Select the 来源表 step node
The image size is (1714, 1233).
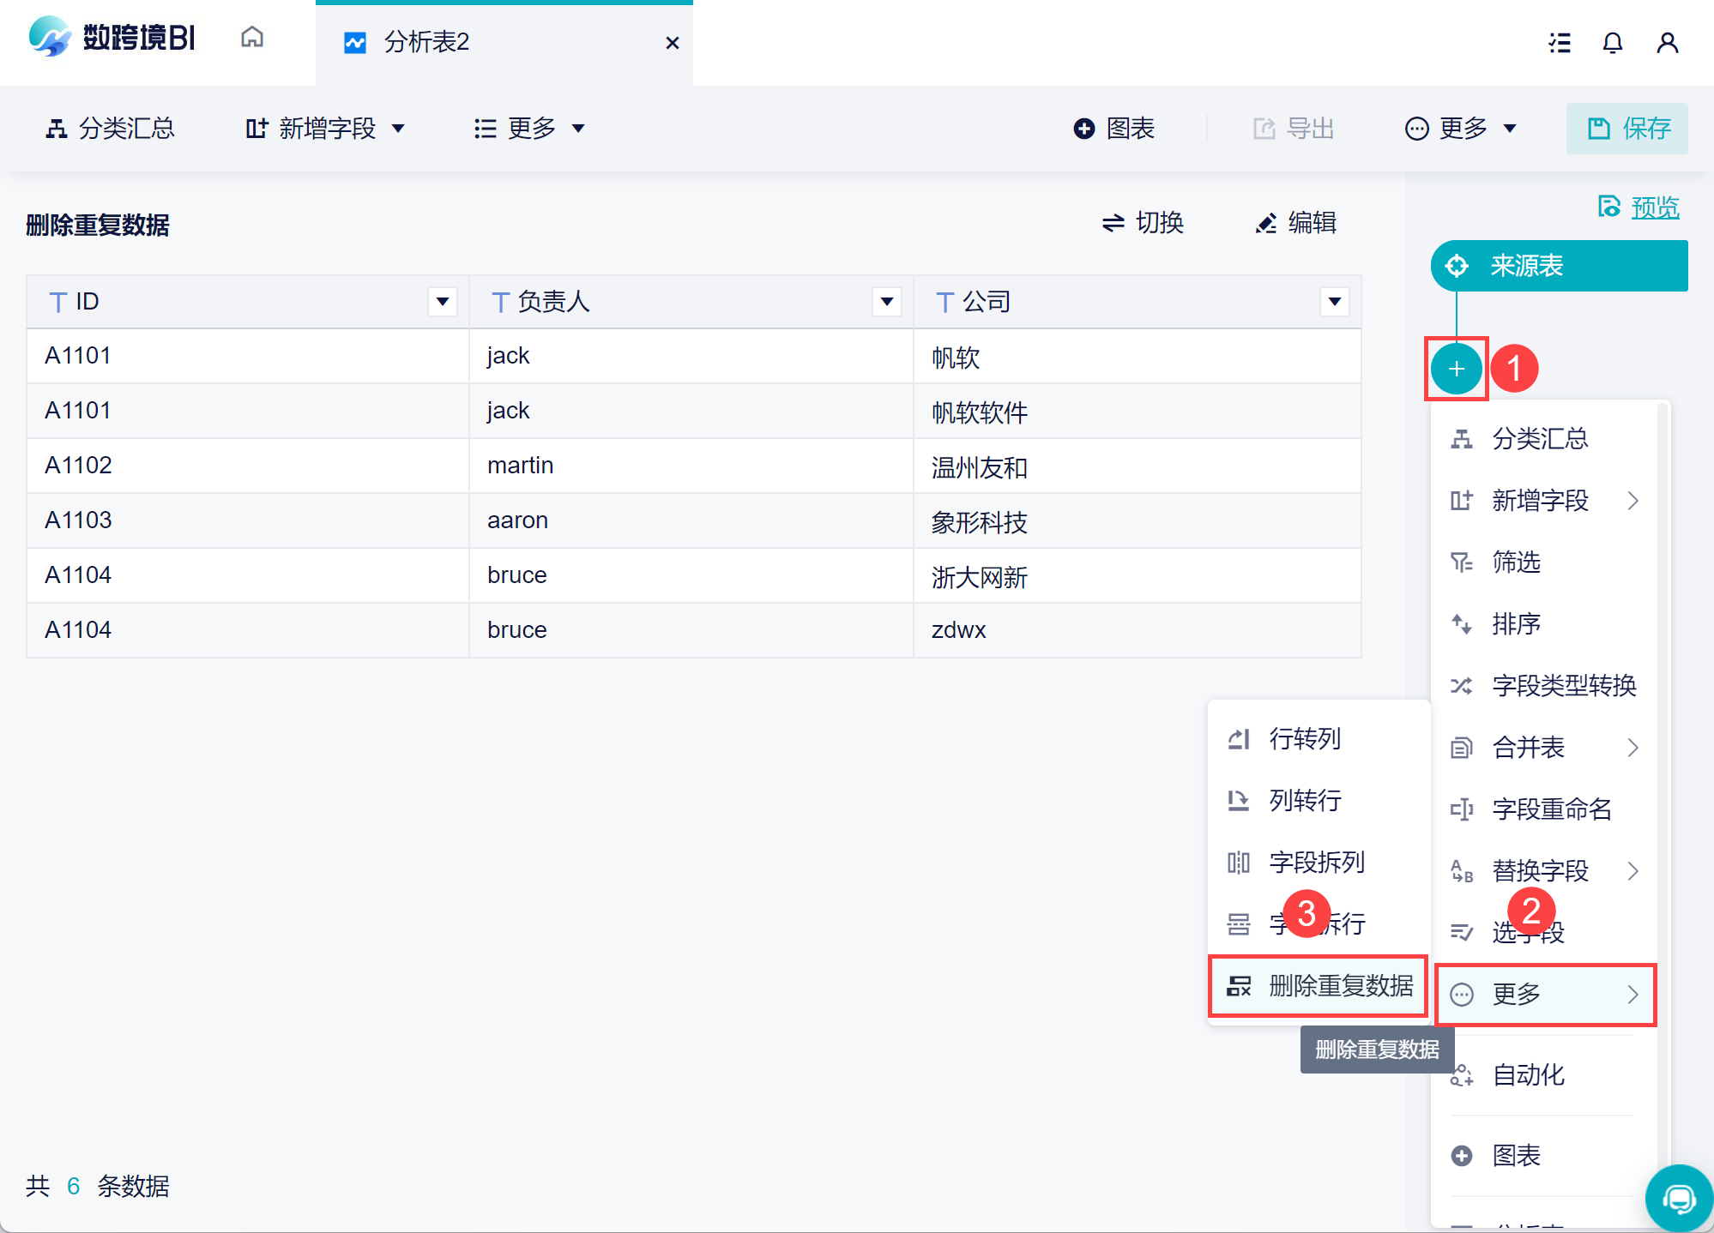pos(1559,266)
